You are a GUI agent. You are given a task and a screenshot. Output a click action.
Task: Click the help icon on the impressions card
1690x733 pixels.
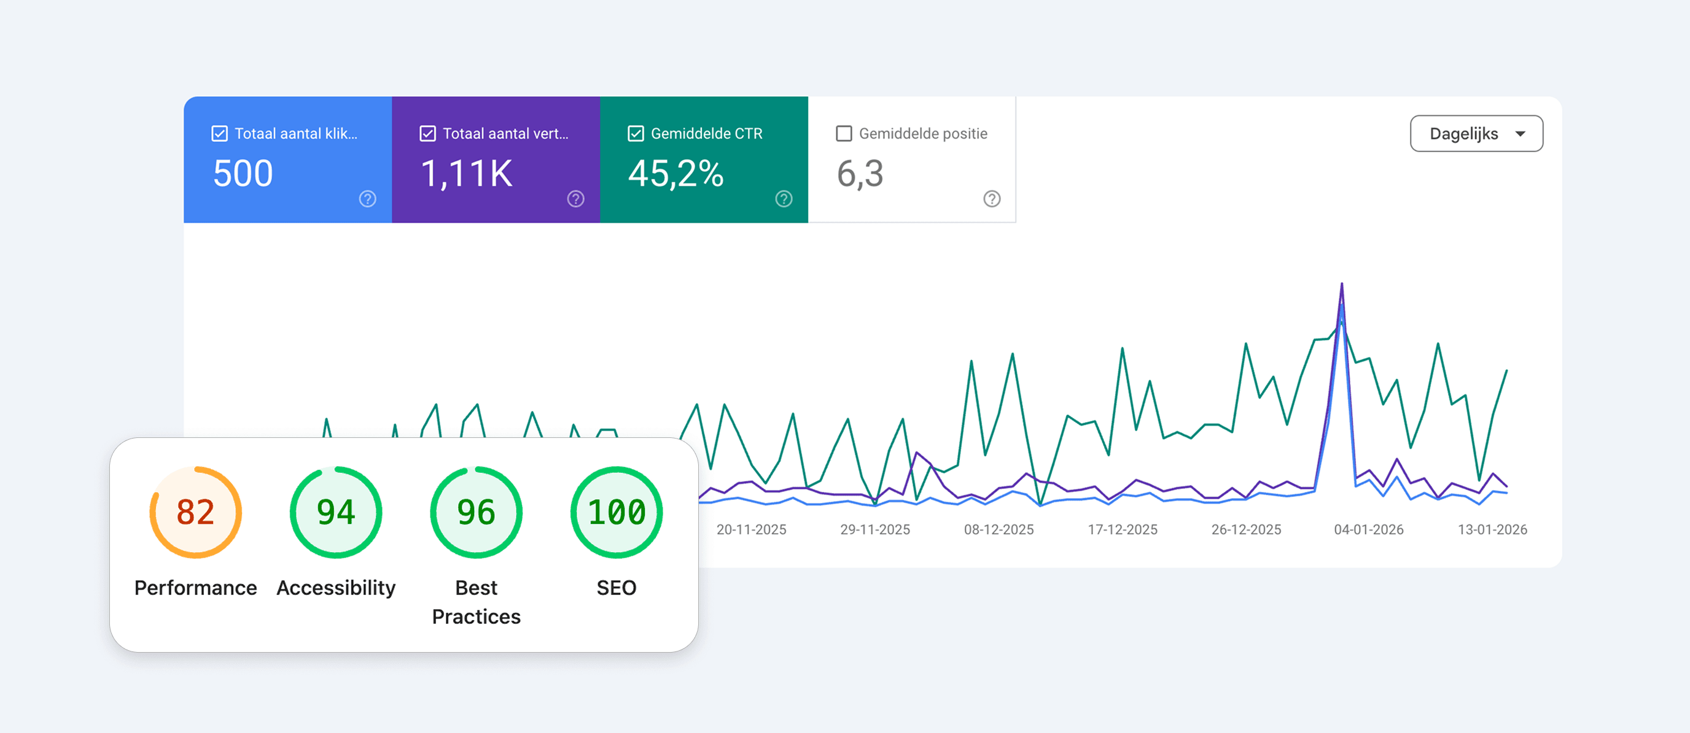click(576, 199)
